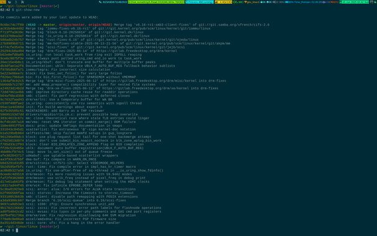Open the fourth workspace tools icon
377x236 pixels.
click(22, 2)
